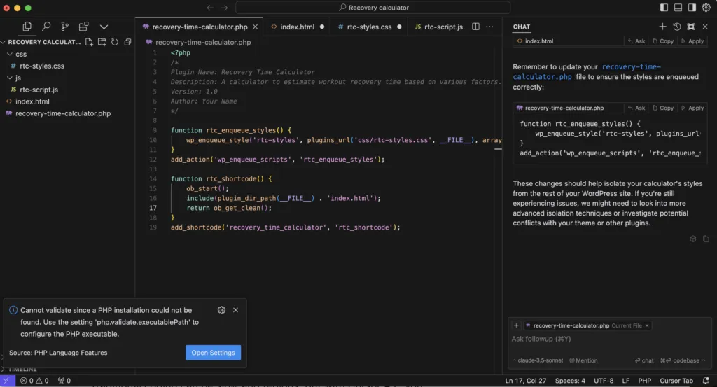Toggle the primary sidebar visibility
The image size is (717, 387).
[x=664, y=8]
